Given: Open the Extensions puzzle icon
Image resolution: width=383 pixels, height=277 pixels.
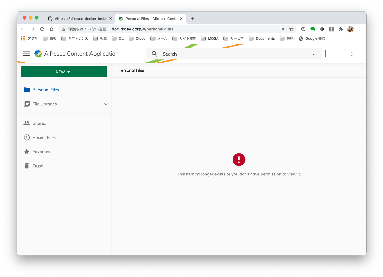Looking at the screenshot, I should point(341,29).
